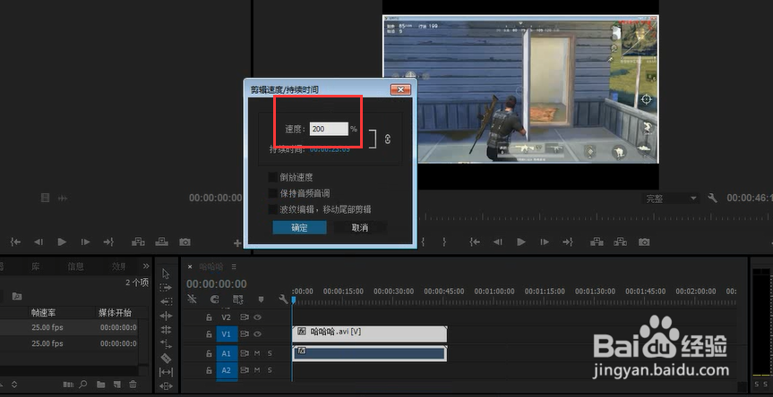Mute the A2 audio track
The width and height of the screenshot is (773, 397).
click(x=257, y=370)
